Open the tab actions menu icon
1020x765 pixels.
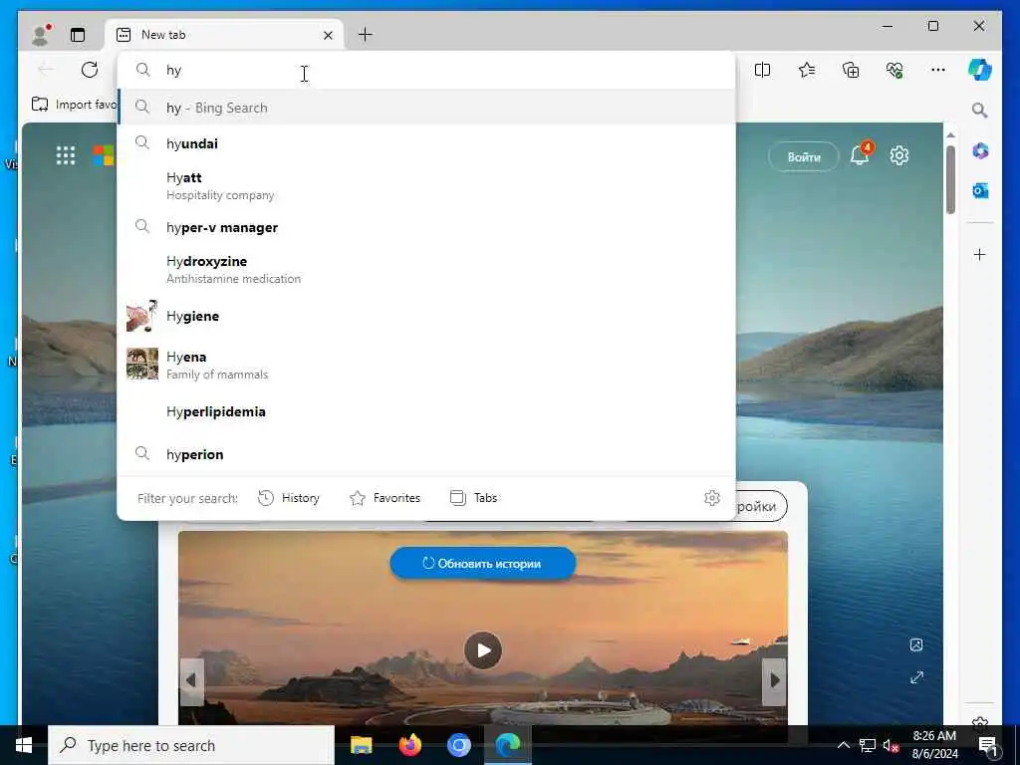pyautogui.click(x=78, y=35)
